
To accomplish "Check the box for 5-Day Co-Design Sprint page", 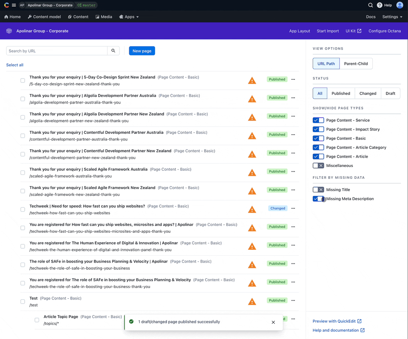I will (23, 80).
